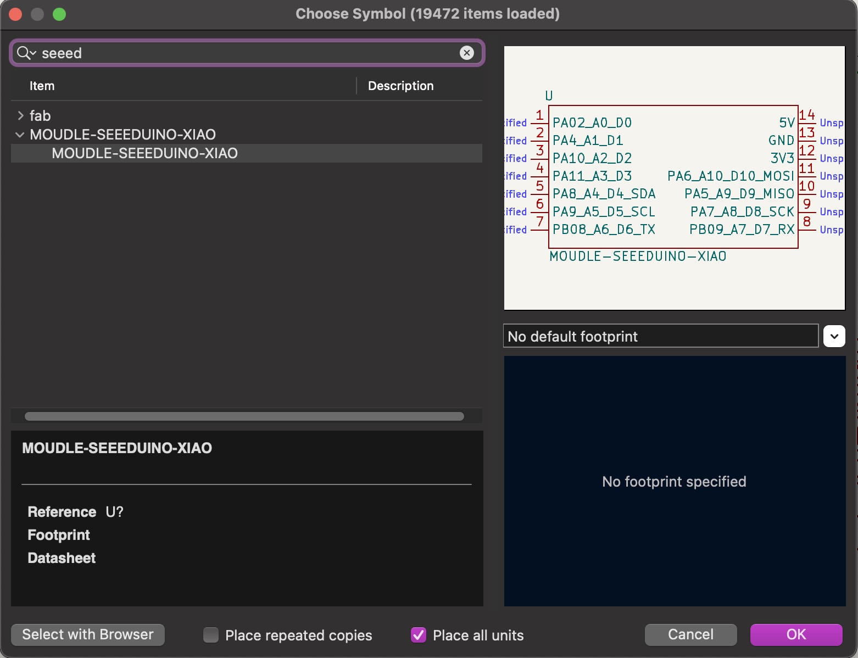Click pin label PA9_A5_D5_SCL in preview

(604, 211)
